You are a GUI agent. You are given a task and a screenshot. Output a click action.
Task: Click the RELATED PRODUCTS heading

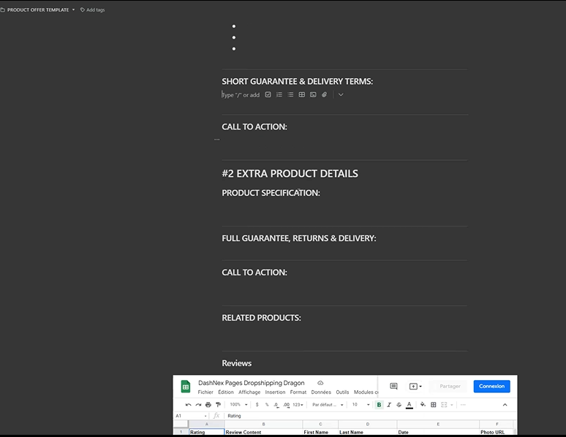pyautogui.click(x=261, y=318)
